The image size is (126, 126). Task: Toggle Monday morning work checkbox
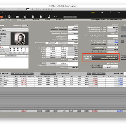[10, 49]
